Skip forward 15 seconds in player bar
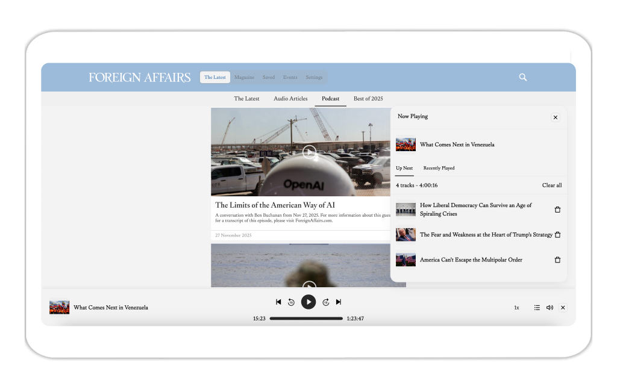The image size is (617, 389). click(x=326, y=302)
